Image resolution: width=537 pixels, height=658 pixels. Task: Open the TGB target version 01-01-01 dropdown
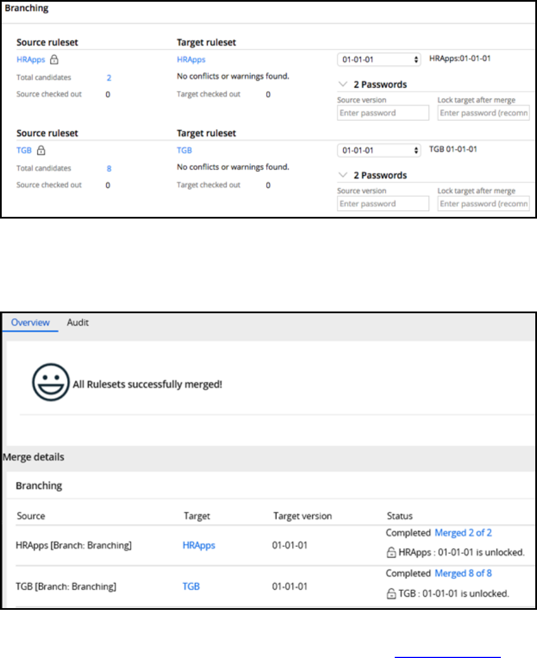point(379,150)
